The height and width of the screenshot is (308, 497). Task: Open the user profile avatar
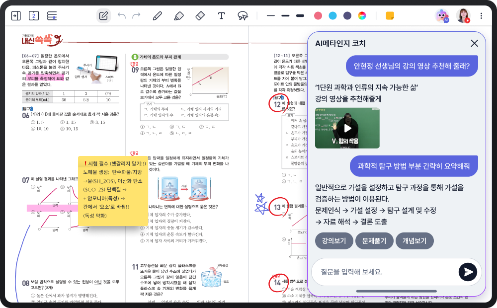(x=463, y=15)
